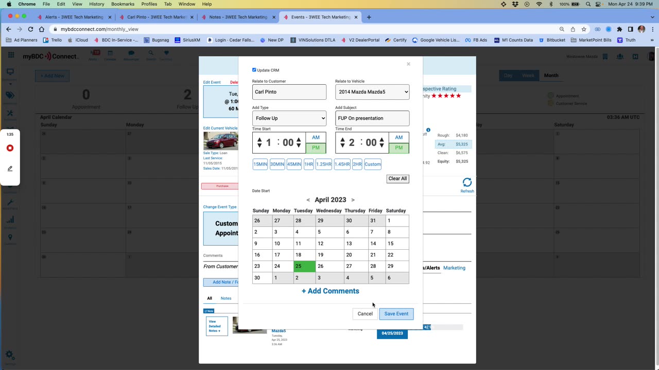This screenshot has height=370, width=659.
Task: Click the Change Event Type link
Action: [220, 207]
